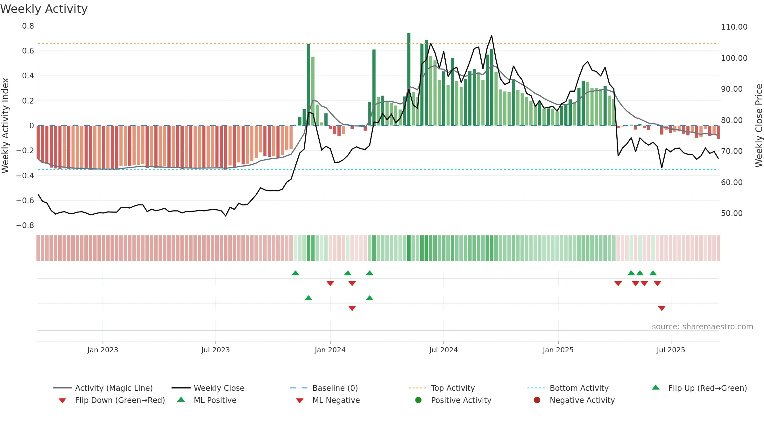The image size is (764, 430).
Task: Toggle the Flip Down (Green→Red) legend entry
Action: [111, 400]
